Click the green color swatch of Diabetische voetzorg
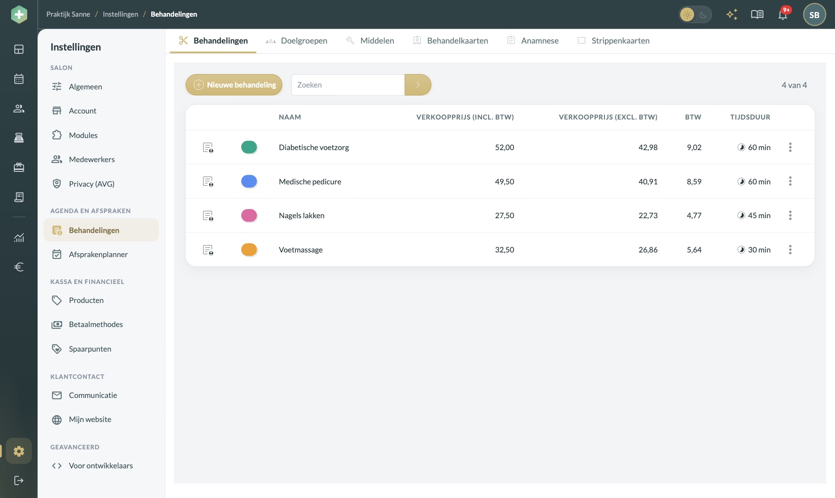 (249, 147)
